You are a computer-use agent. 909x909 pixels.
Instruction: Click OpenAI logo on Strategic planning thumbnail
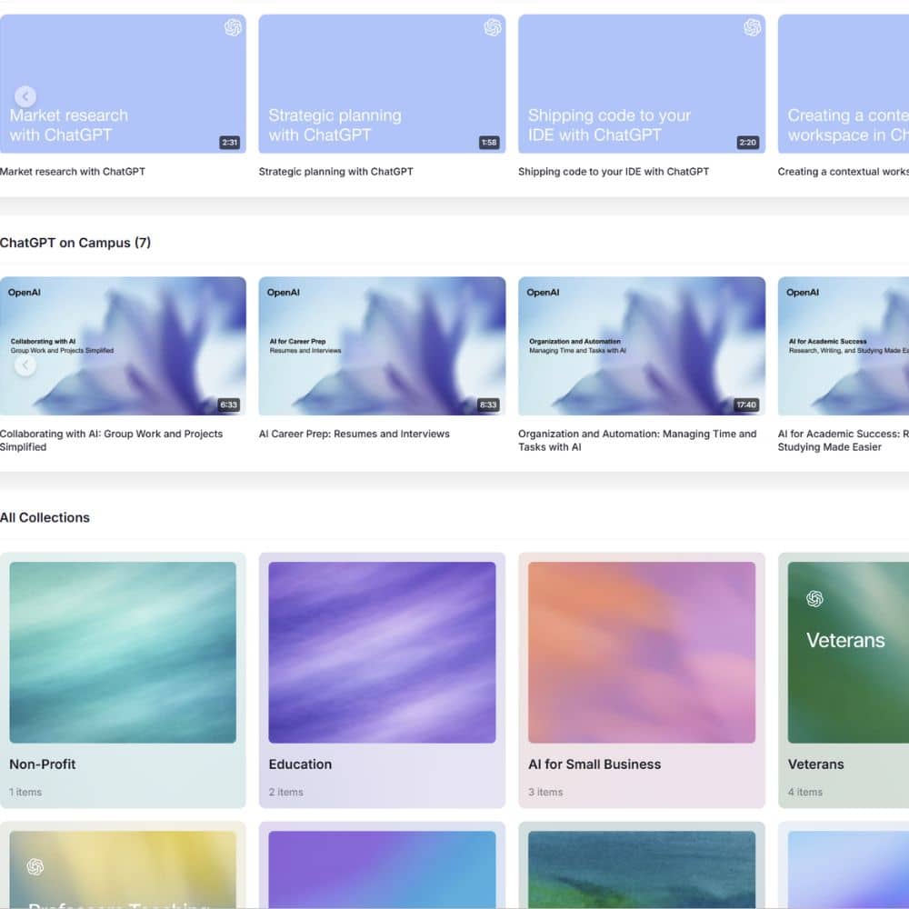click(493, 28)
